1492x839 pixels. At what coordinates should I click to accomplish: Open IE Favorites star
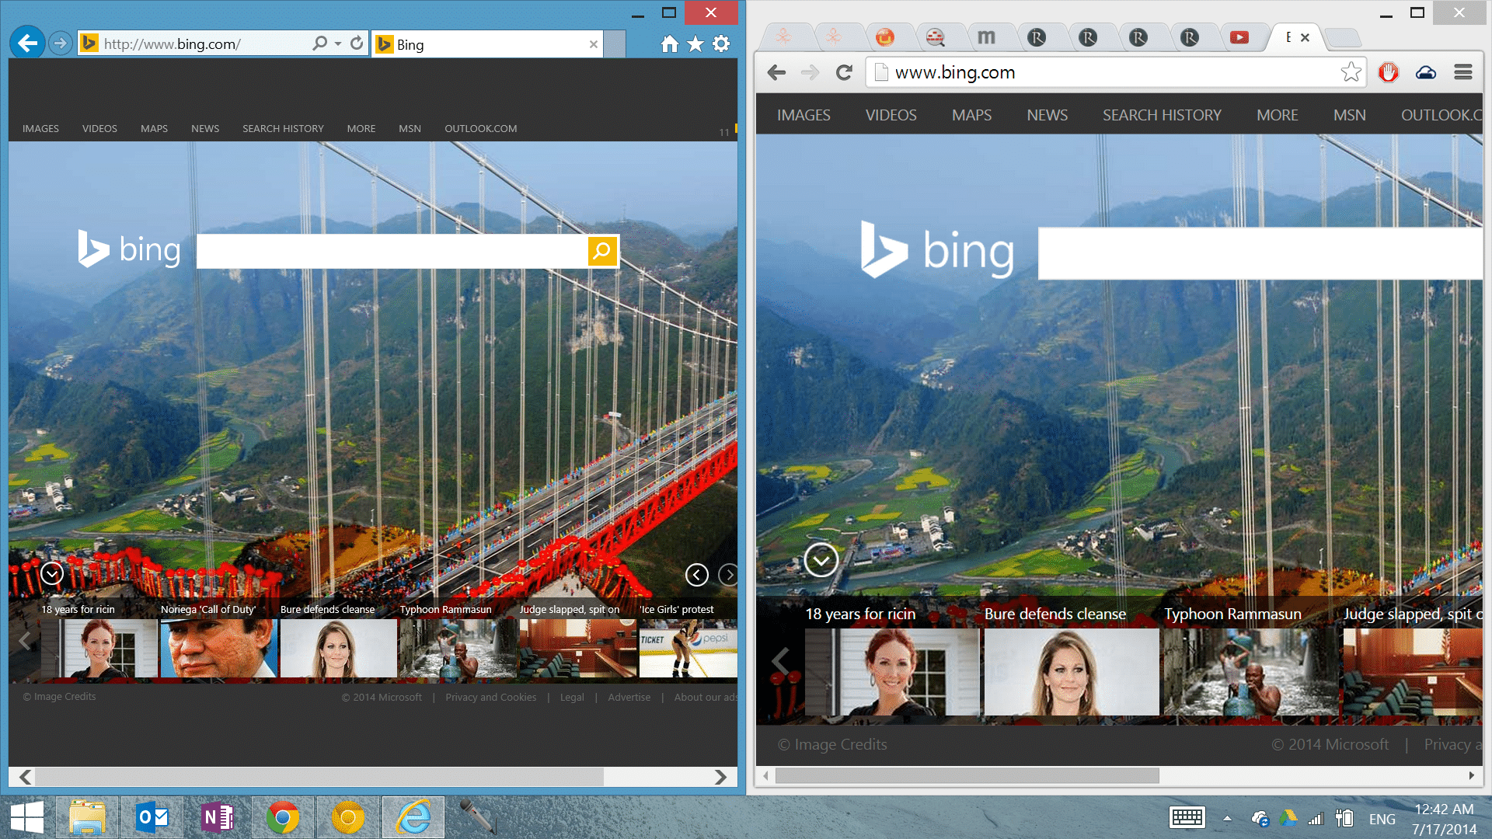pos(695,44)
